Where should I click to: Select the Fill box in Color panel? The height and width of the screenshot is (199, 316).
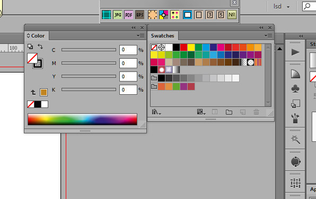(x=32, y=58)
